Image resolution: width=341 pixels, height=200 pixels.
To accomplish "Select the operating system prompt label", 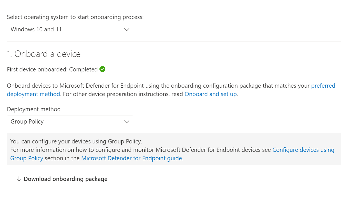I will (76, 17).
